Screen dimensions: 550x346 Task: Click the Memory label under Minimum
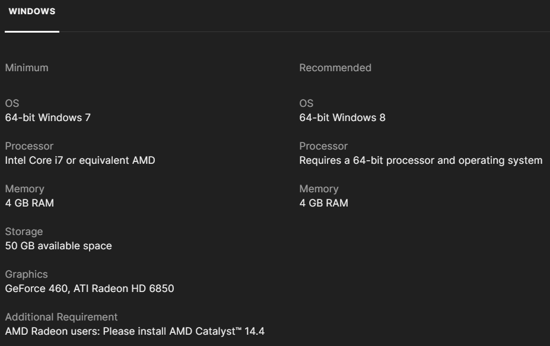pyautogui.click(x=24, y=189)
